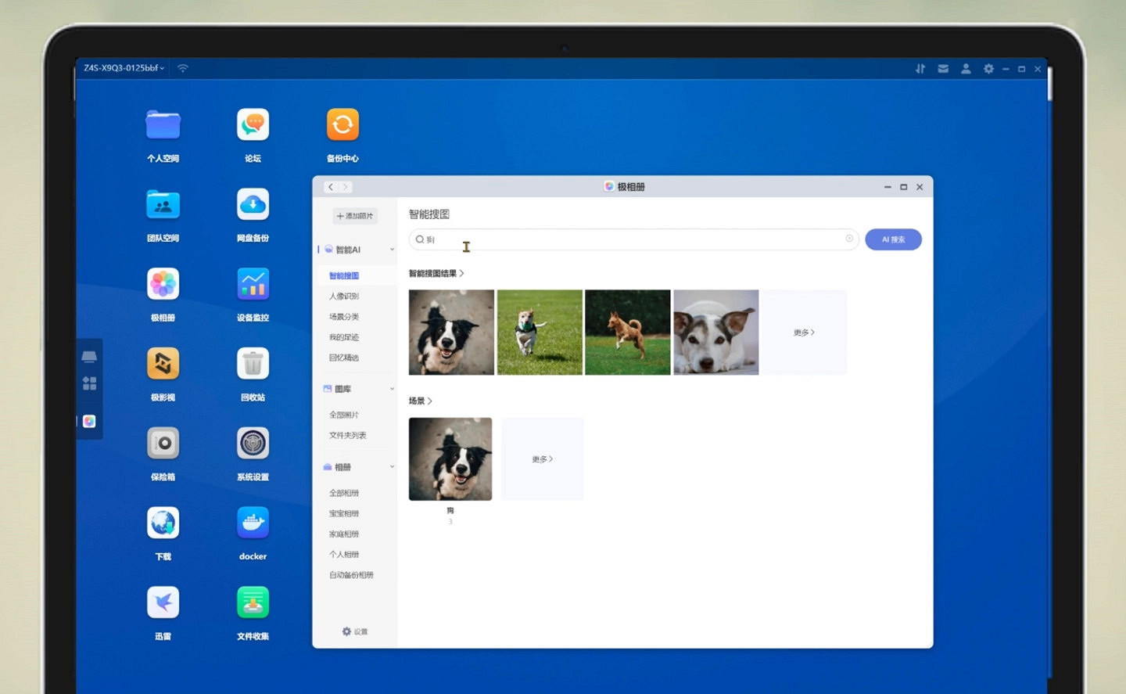Select 人像识别 in the sidebar

[344, 297]
